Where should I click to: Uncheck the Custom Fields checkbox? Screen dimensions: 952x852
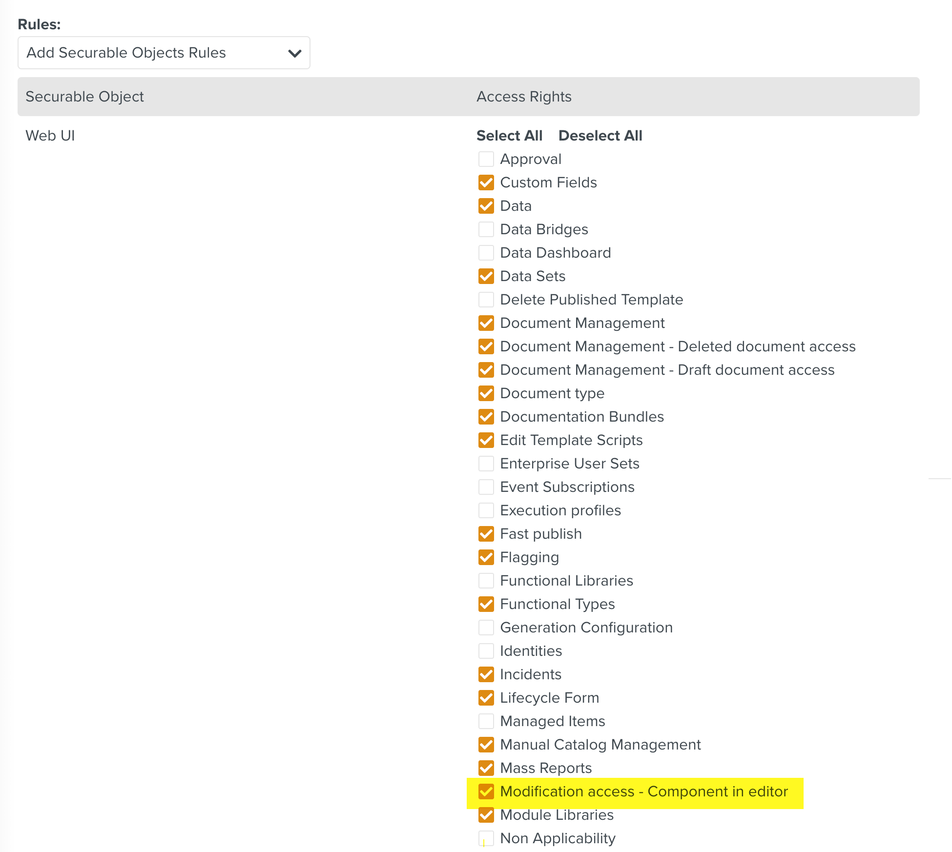(486, 183)
